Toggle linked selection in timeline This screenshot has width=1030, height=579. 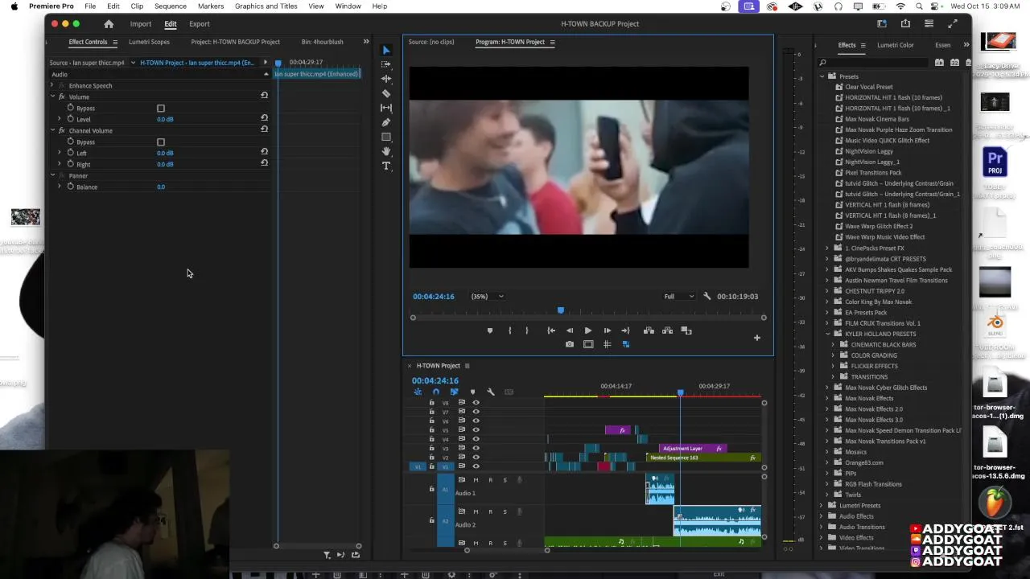[x=454, y=392]
